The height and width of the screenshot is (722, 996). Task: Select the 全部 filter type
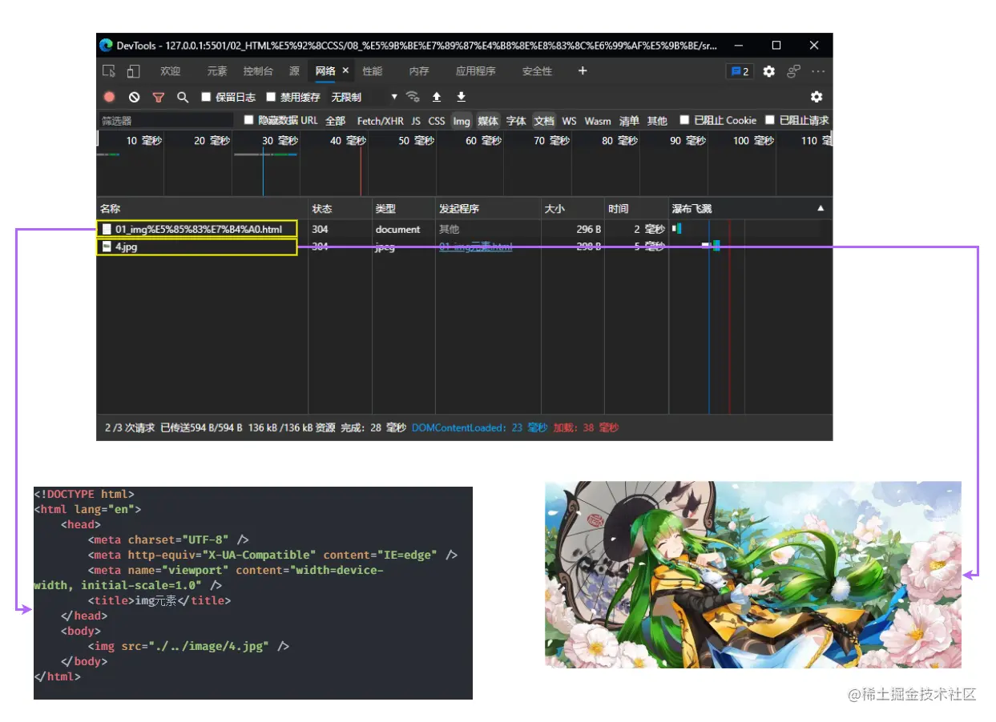click(x=335, y=121)
